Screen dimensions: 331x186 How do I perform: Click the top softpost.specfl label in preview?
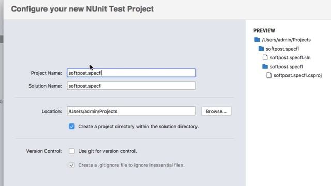point(282,49)
